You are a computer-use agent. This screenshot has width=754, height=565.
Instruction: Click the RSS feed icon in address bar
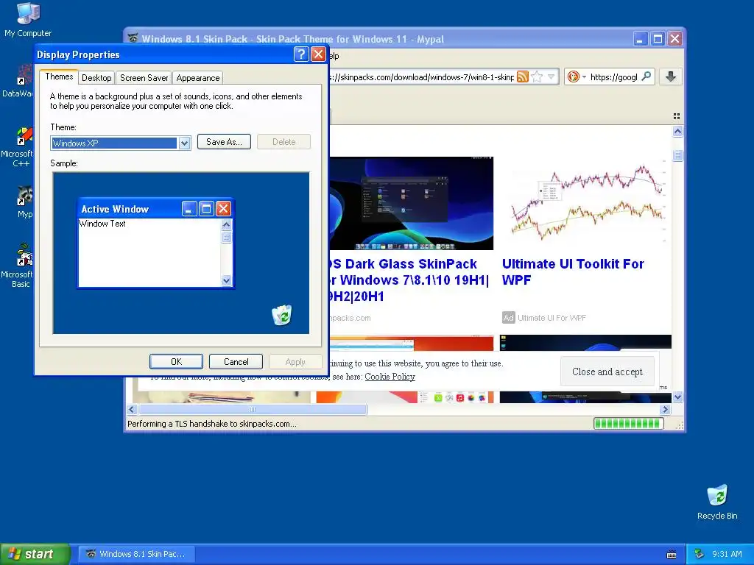(523, 77)
